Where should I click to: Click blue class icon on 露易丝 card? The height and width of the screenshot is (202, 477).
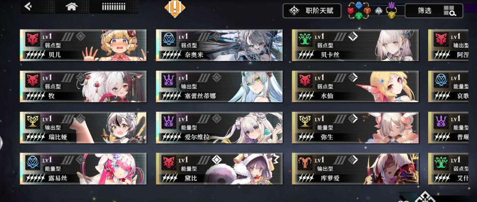tap(33, 162)
